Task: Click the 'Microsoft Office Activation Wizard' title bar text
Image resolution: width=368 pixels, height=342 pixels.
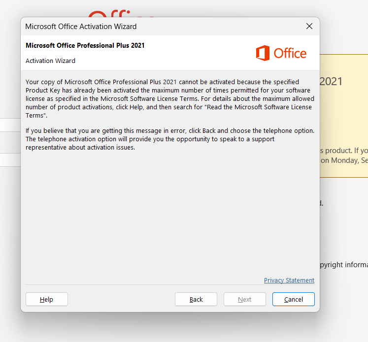Action: (x=81, y=27)
